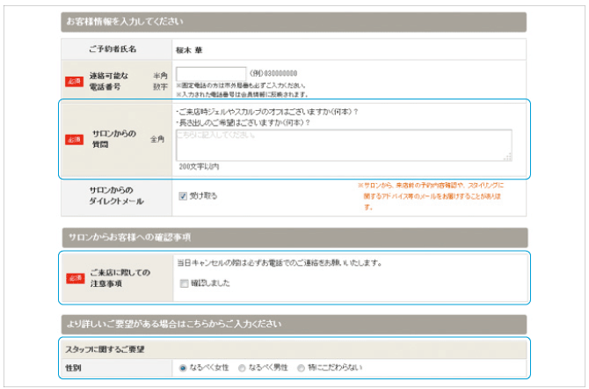Image resolution: width=589 pixels, height=389 pixels.
Task: Click the textarea resize grip corner
Action: [x=508, y=157]
